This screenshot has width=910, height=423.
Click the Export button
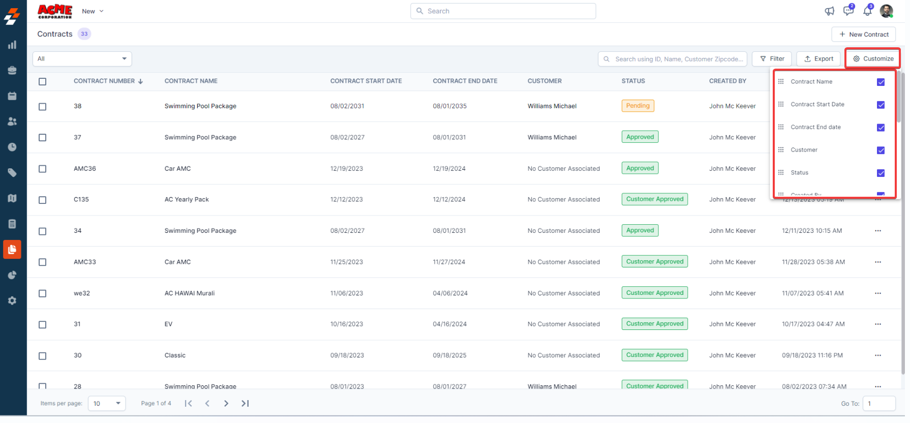point(818,59)
